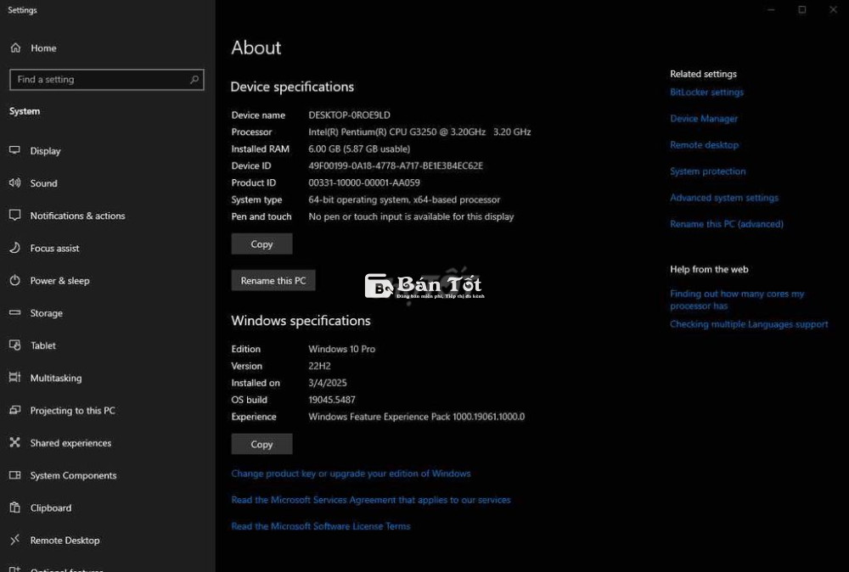Click the install date 3/4/2025

tap(328, 383)
